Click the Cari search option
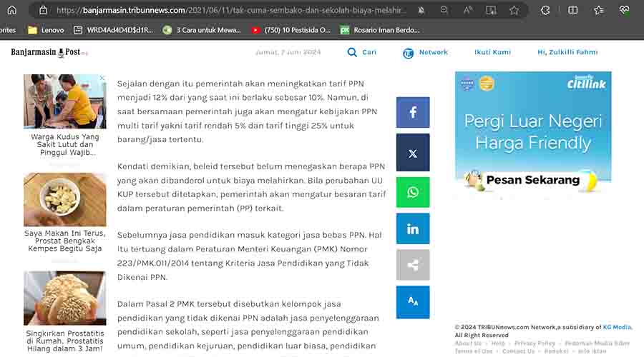The image size is (644, 357). tap(362, 52)
